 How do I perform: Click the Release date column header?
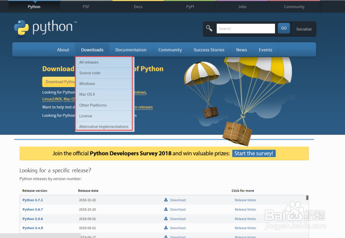tap(88, 191)
